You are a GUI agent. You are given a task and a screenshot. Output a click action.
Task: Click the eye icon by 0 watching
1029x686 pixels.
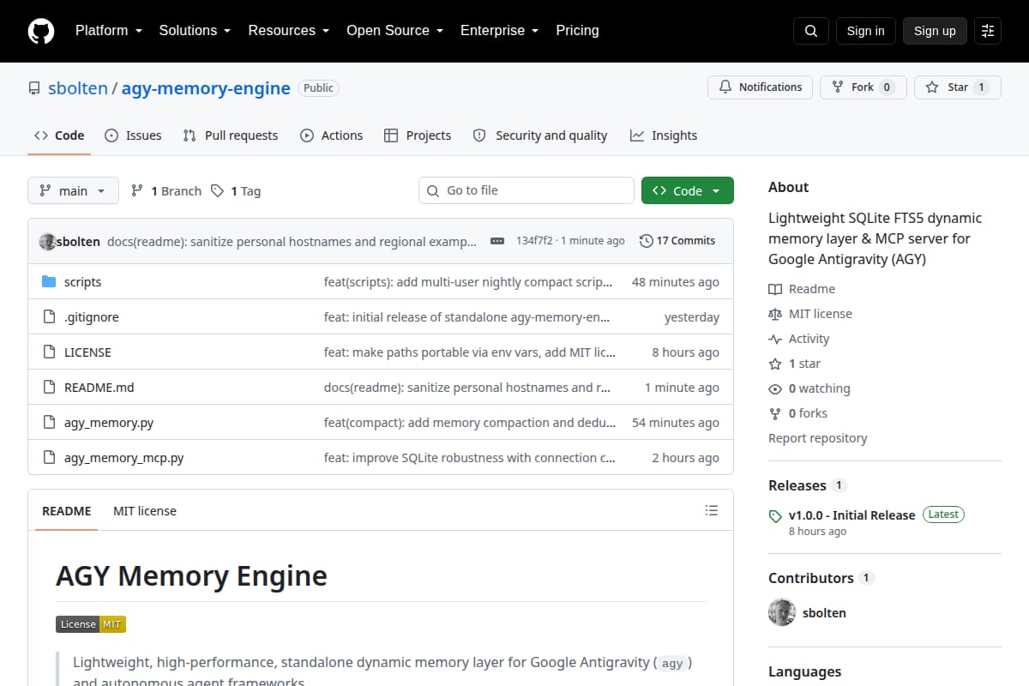(x=775, y=389)
